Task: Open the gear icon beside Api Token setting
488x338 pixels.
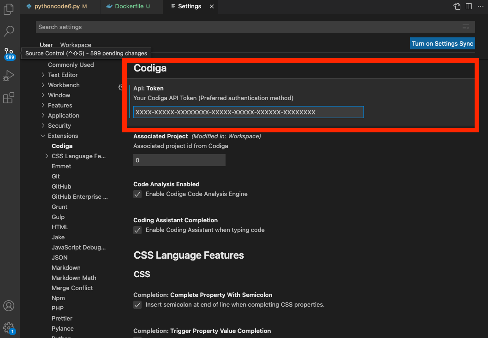Action: 121,88
